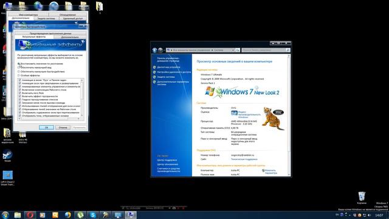This screenshot has height=219, width=389.
Task: Open address bar history dropdown in System window
Action: pyautogui.click(x=233, y=50)
